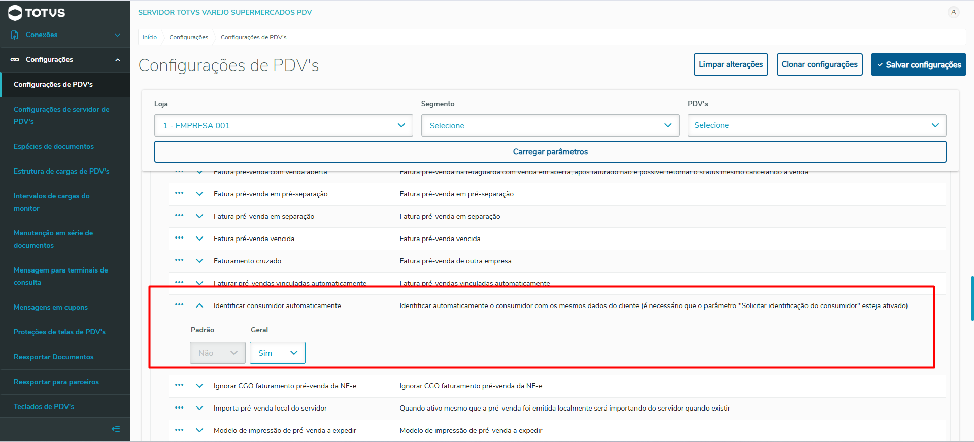
Task: Open Manutenção em série de documentos
Action: click(x=65, y=240)
